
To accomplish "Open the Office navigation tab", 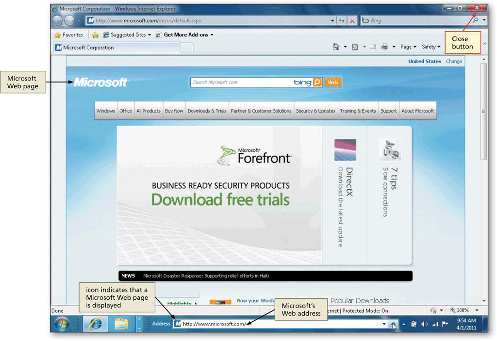I will click(126, 111).
